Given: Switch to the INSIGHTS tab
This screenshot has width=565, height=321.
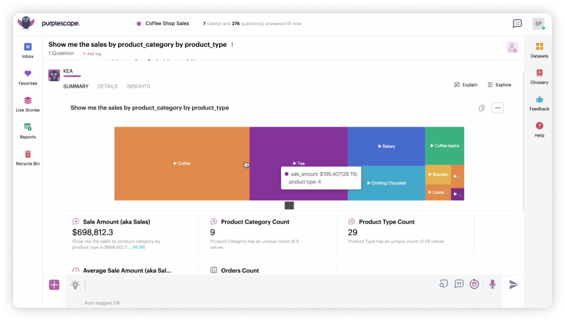Looking at the screenshot, I should [138, 86].
